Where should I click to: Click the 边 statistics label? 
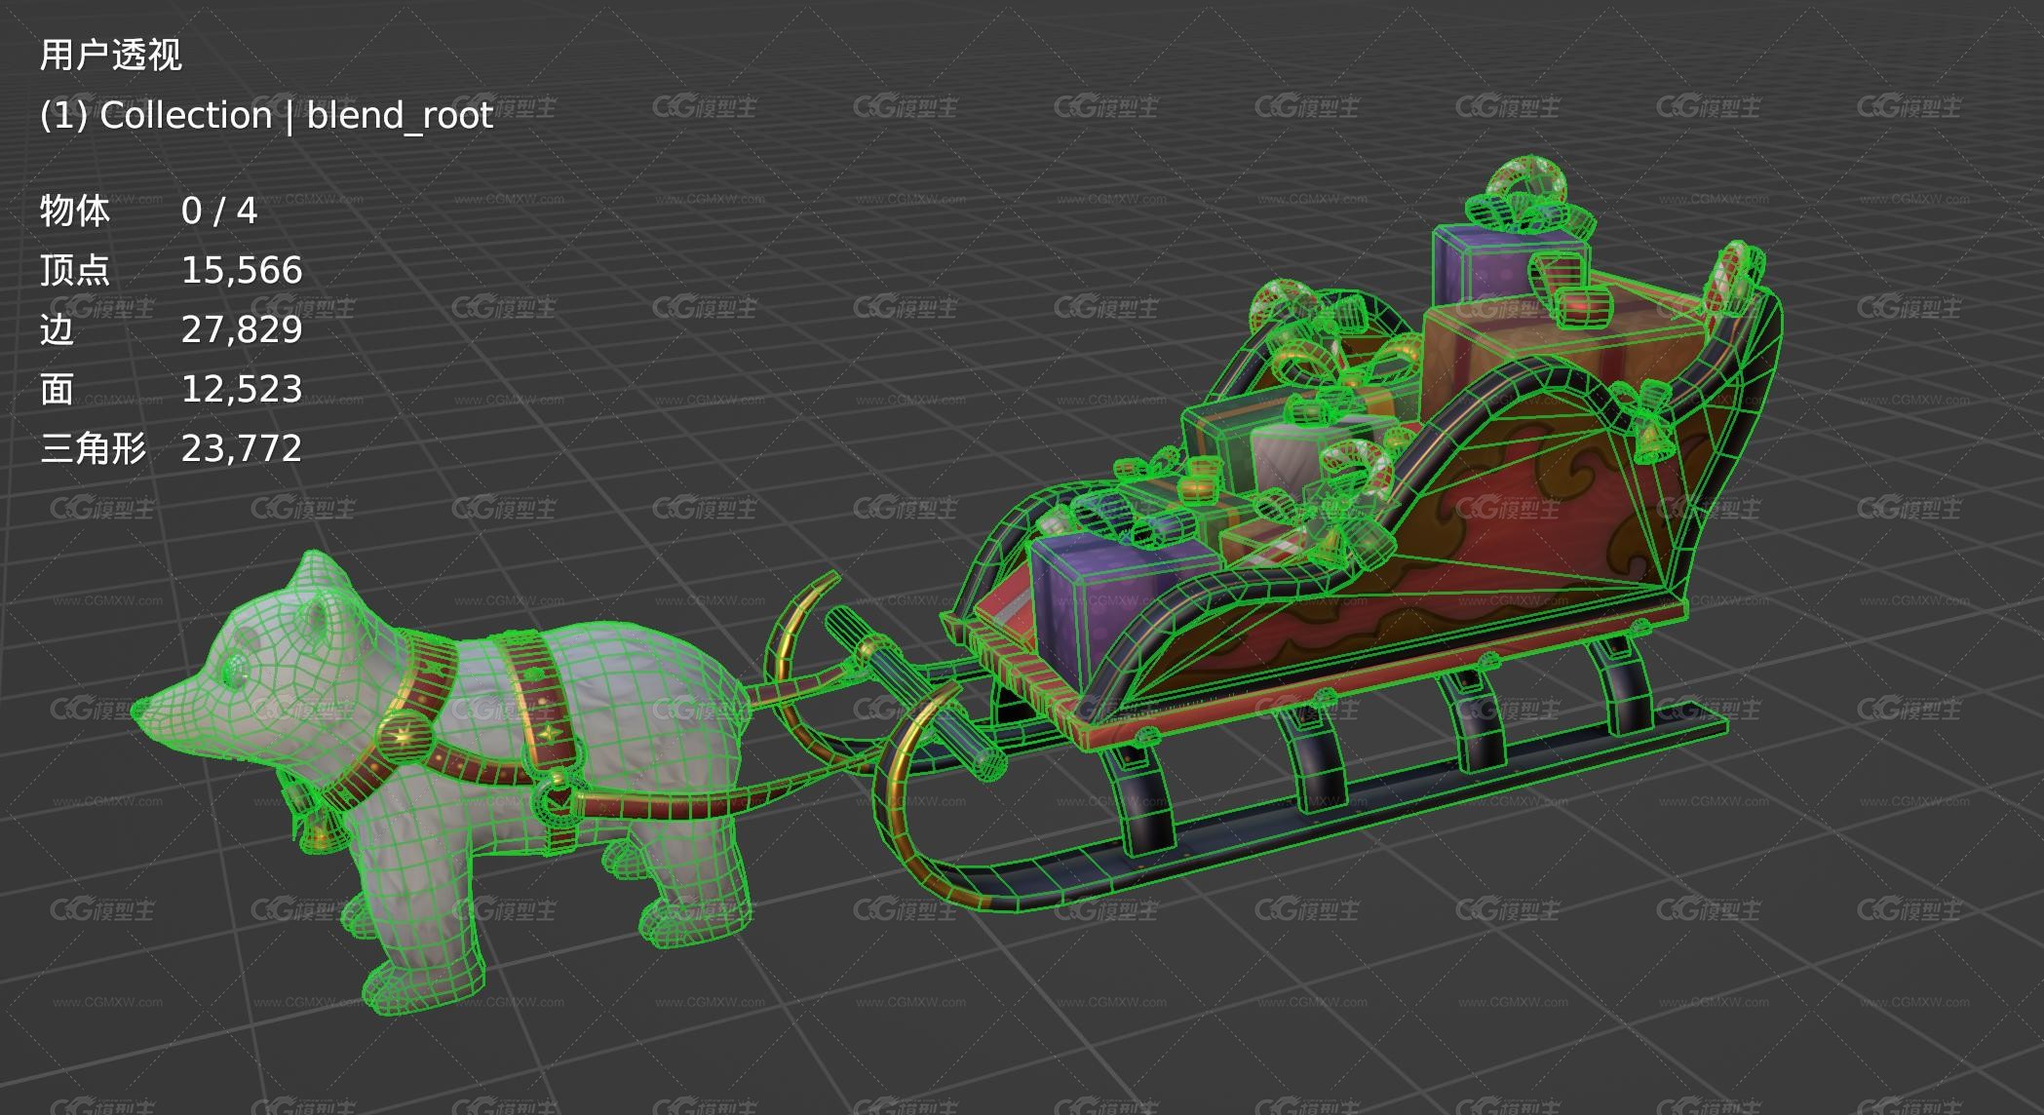[x=58, y=330]
